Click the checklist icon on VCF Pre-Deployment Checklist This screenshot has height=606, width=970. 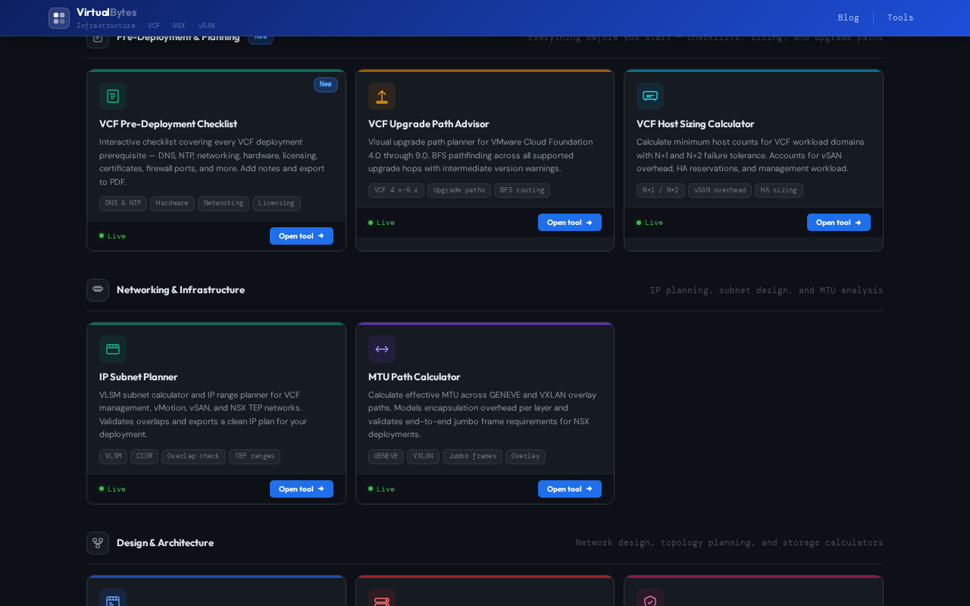[113, 96]
